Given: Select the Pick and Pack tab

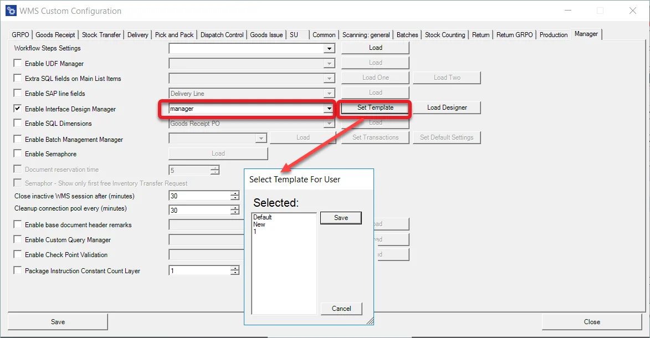Looking at the screenshot, I should pyautogui.click(x=174, y=34).
